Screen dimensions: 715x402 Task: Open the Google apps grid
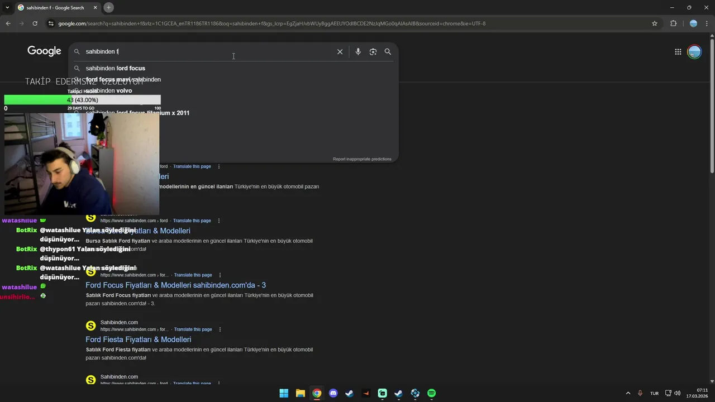[x=678, y=52]
